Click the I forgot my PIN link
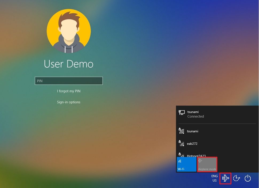This screenshot has height=188, width=259. pyautogui.click(x=69, y=91)
